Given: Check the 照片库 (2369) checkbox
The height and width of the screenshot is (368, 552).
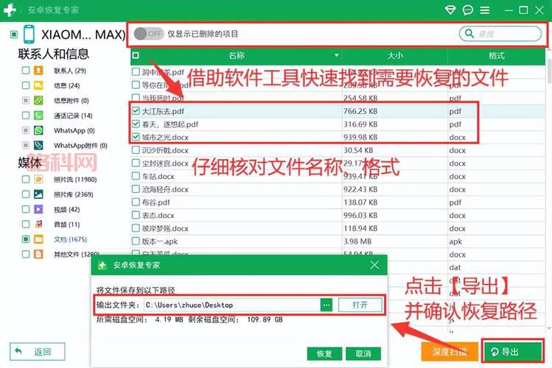Looking at the screenshot, I should tap(26, 194).
